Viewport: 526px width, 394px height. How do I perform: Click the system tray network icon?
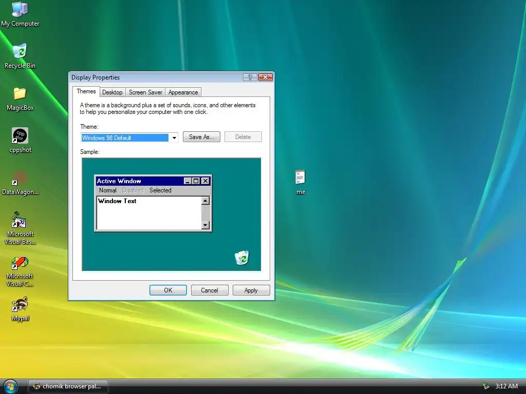click(486, 386)
